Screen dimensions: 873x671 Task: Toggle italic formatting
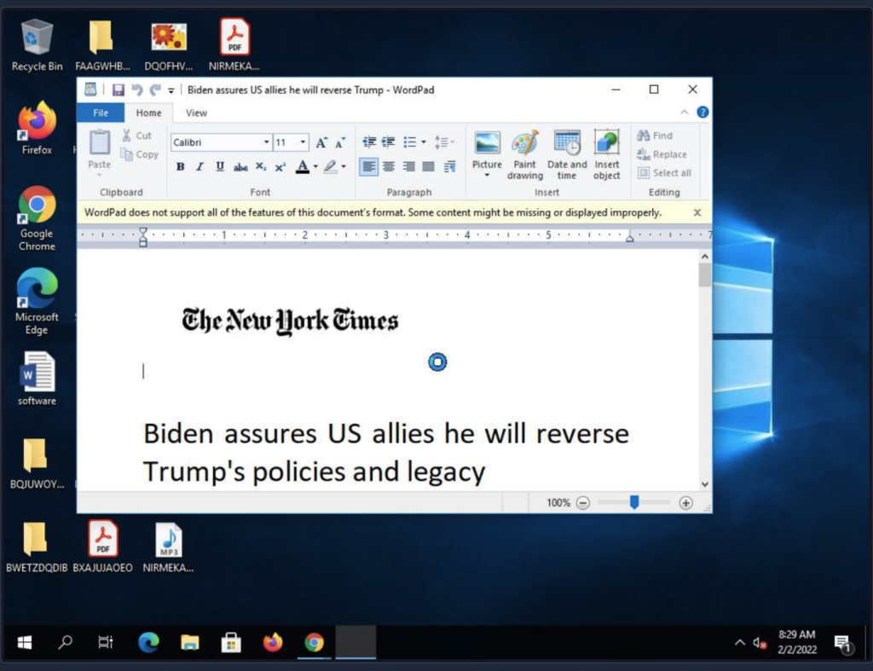pyautogui.click(x=199, y=167)
